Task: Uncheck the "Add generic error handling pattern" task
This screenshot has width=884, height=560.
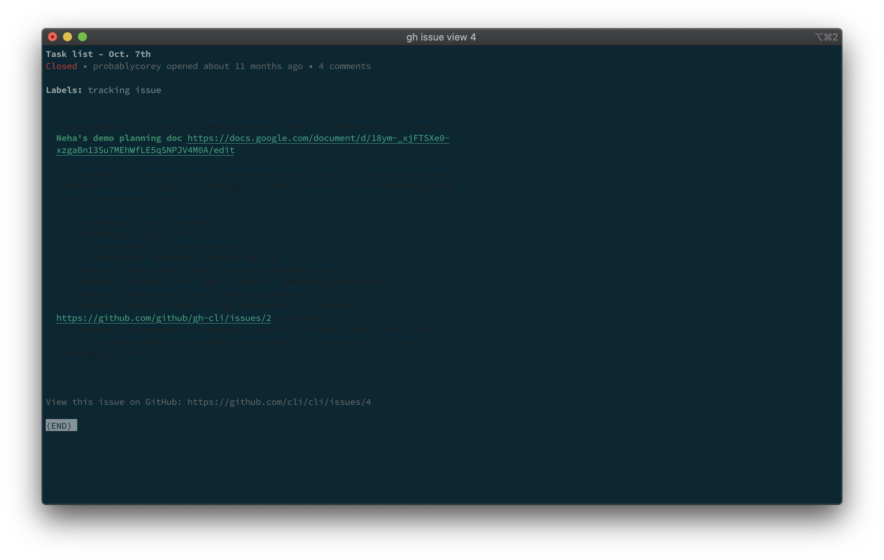Action: point(64,293)
